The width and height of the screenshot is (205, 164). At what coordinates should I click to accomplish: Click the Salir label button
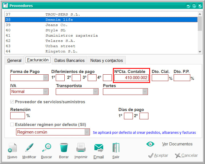pos(116,157)
